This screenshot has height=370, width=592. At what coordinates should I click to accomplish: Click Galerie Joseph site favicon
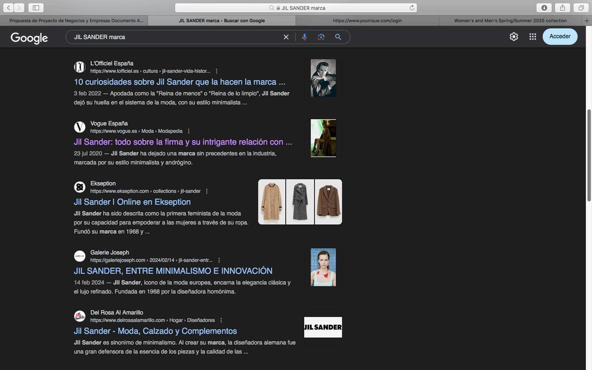pos(79,256)
